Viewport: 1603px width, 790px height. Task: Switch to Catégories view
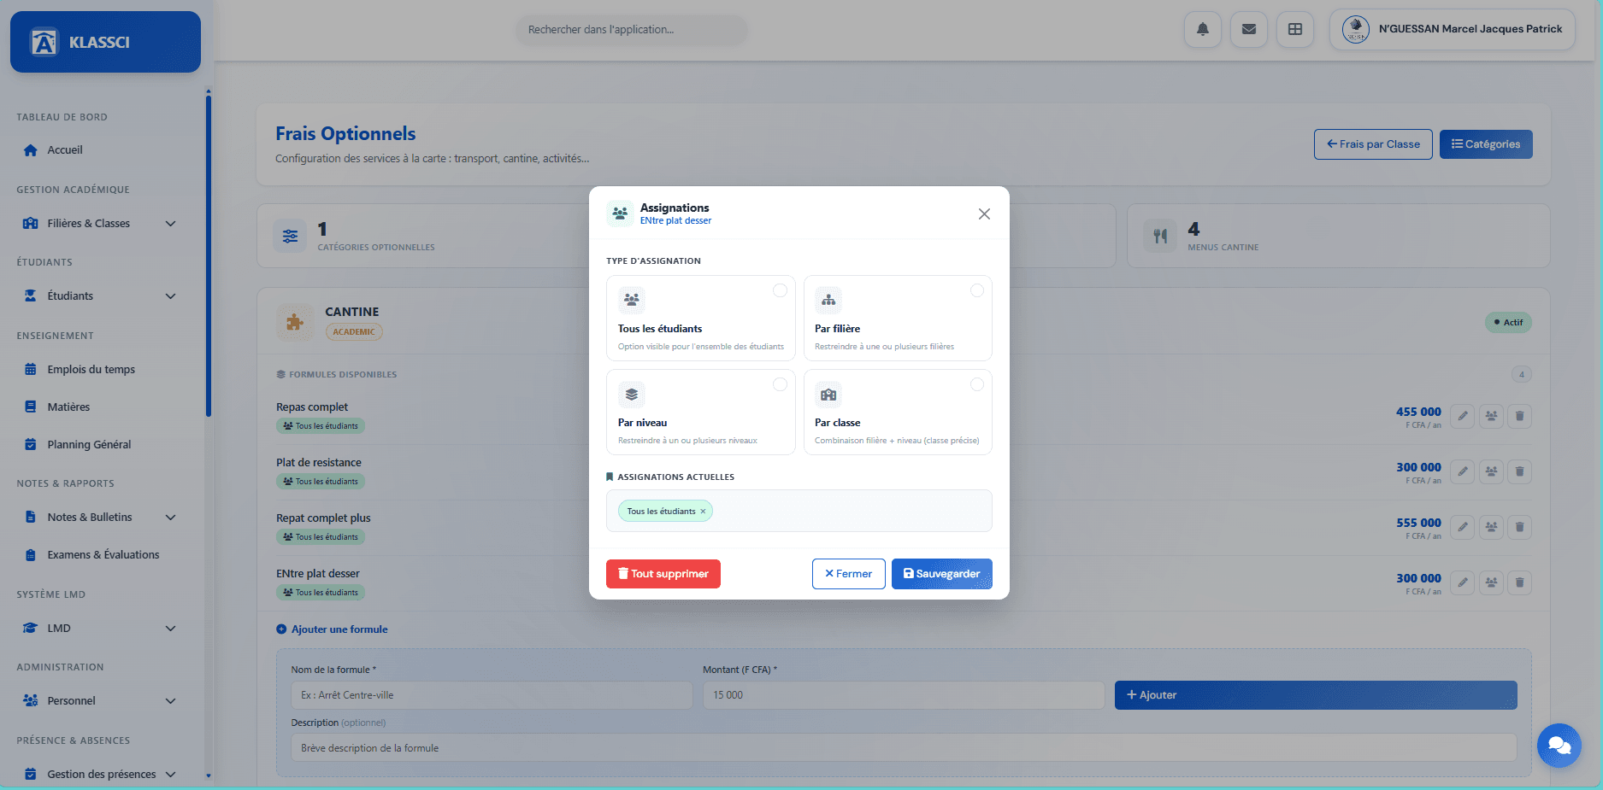(x=1486, y=143)
